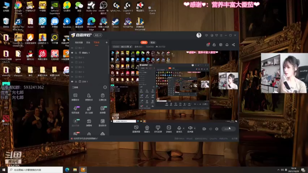
Task: Add a 多媒体 media source
Action: coord(169,129)
